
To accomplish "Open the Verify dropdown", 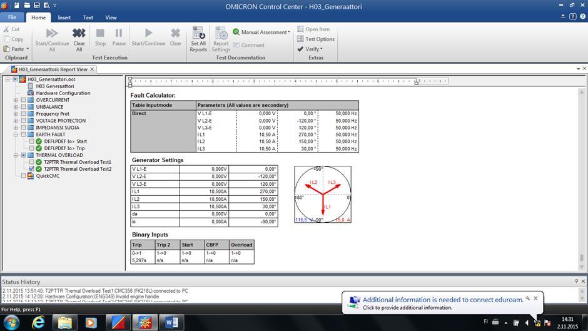I will tap(310, 49).
